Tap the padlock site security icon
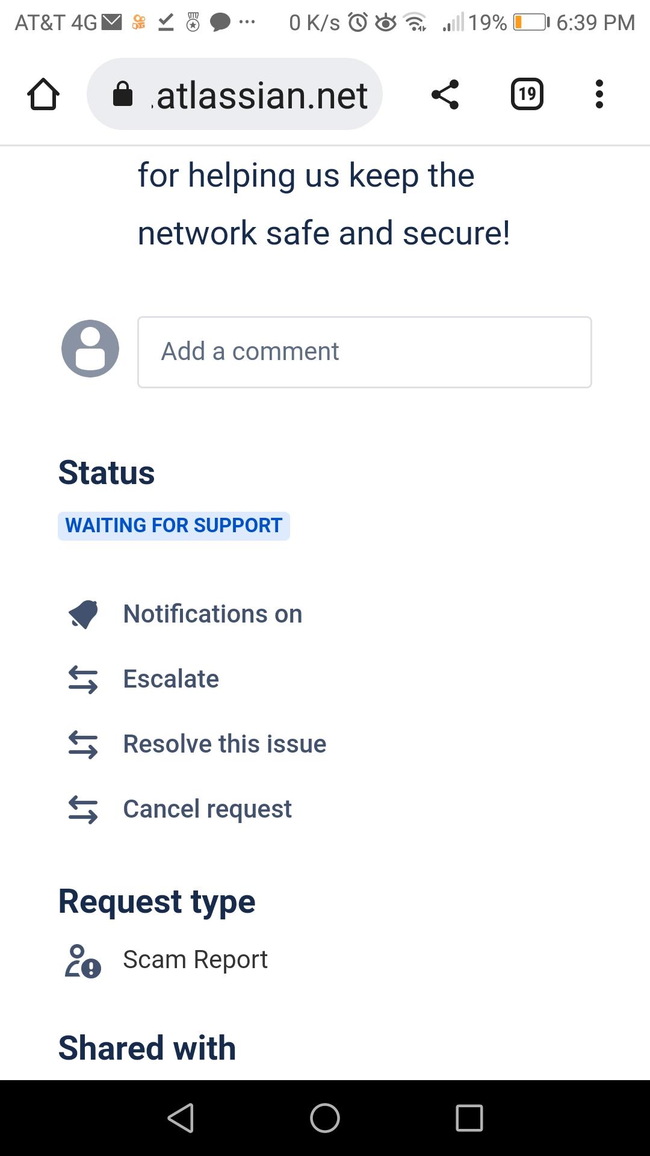Image resolution: width=650 pixels, height=1156 pixels. point(123,95)
